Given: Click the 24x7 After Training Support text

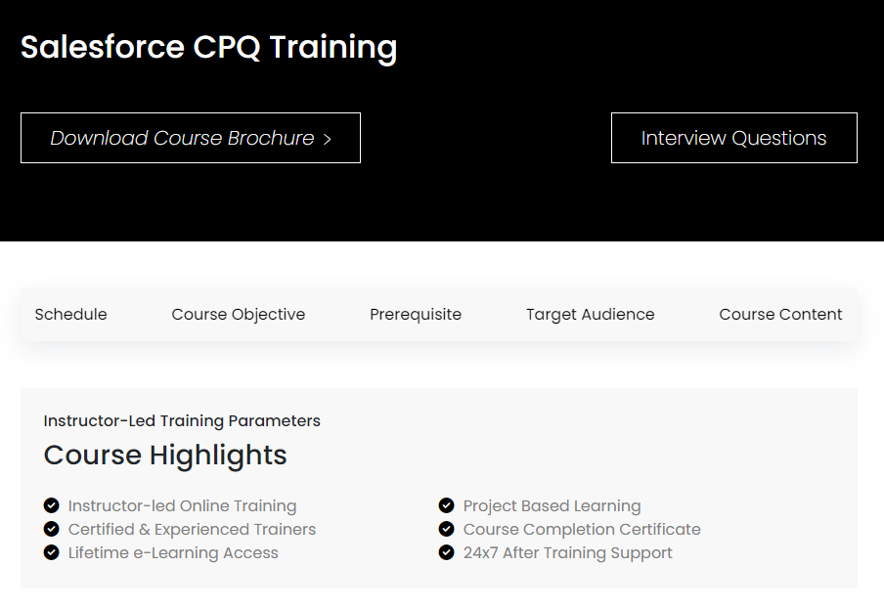Looking at the screenshot, I should (x=567, y=552).
